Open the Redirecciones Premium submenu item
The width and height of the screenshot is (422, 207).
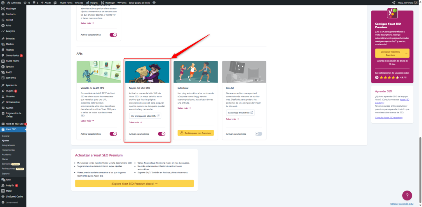(x=13, y=169)
